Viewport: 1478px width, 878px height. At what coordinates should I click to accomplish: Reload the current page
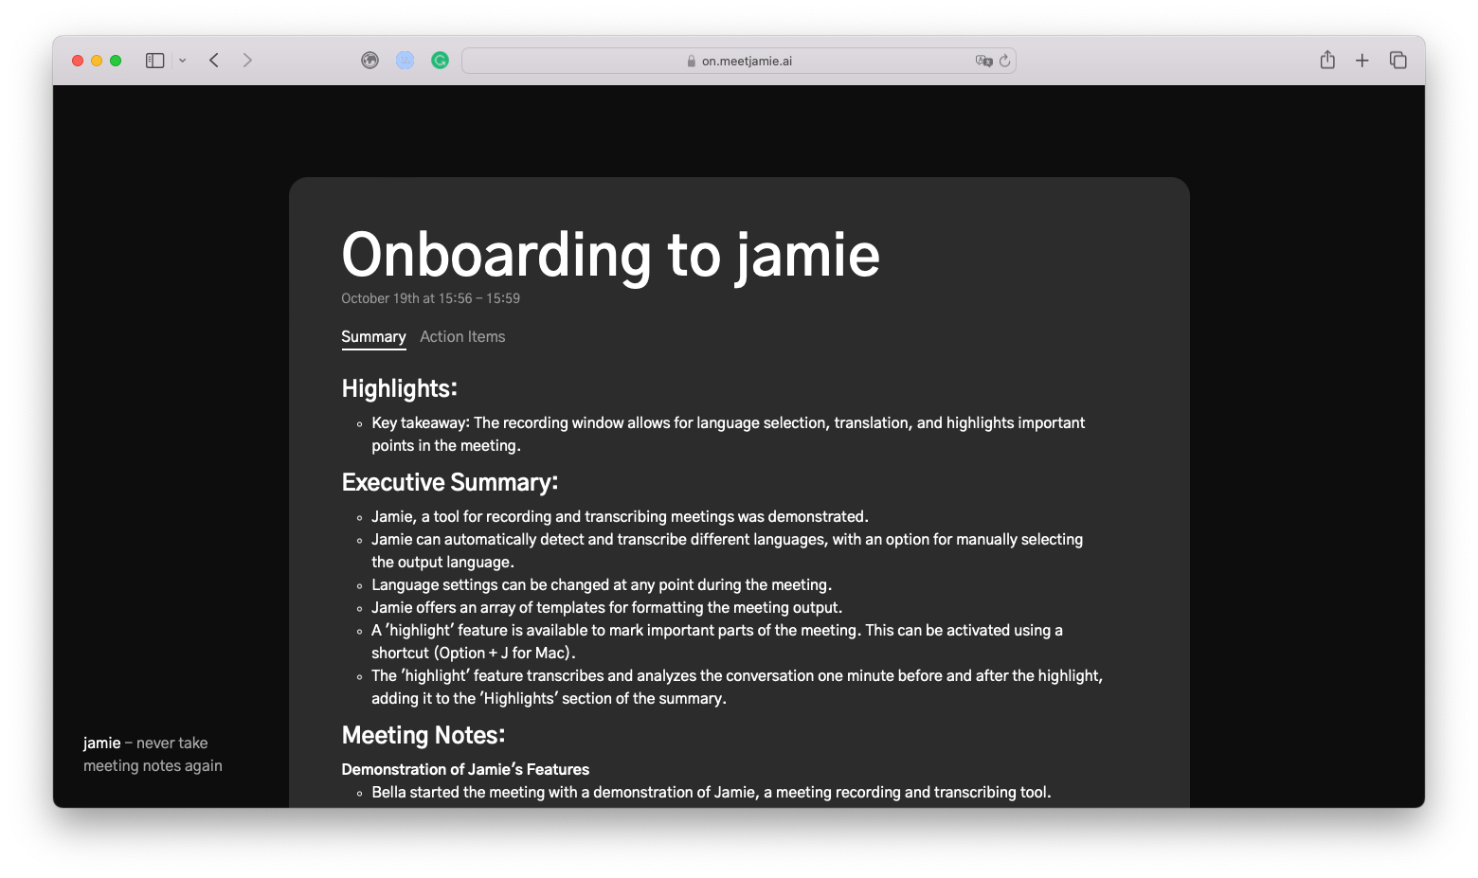point(1004,61)
